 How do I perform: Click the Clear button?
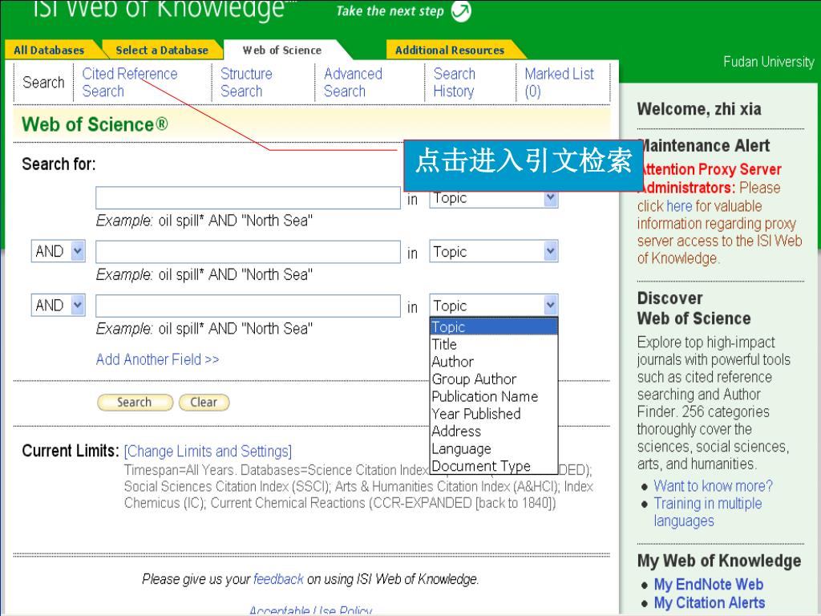(x=204, y=403)
